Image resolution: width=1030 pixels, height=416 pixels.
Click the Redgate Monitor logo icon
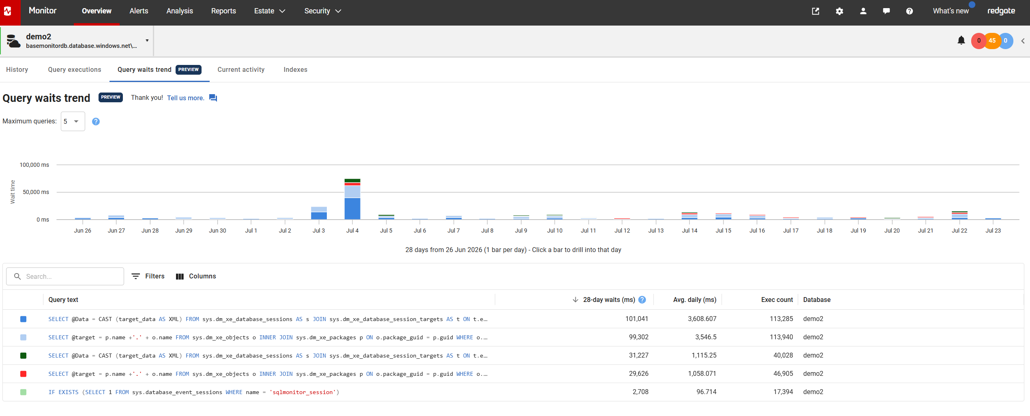[x=7, y=12]
